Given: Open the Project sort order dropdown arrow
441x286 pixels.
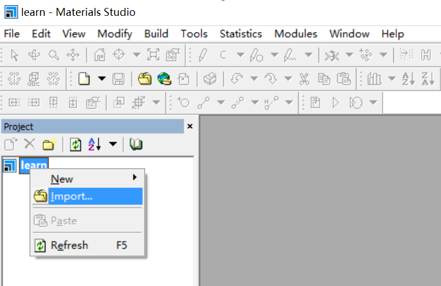Looking at the screenshot, I should pos(113,144).
